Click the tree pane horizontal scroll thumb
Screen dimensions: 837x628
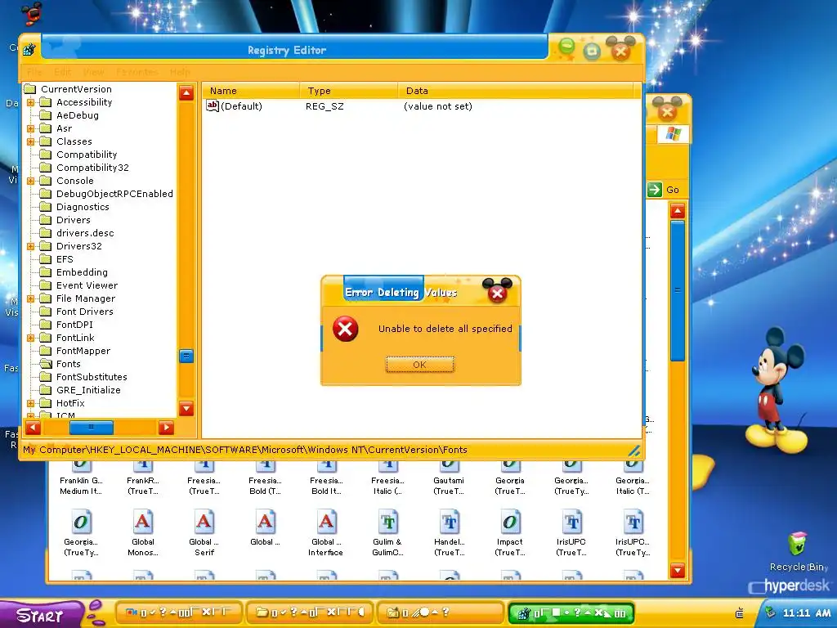click(92, 427)
